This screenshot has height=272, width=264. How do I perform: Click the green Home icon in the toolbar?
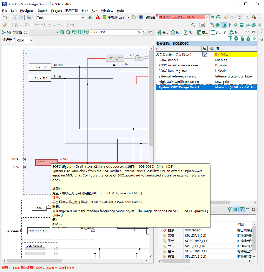point(90,17)
